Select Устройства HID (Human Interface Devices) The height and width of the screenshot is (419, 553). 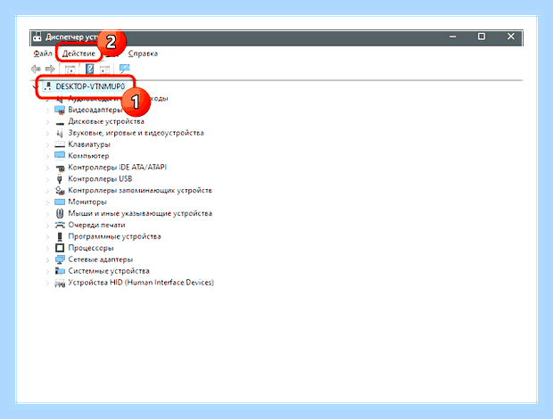coord(141,283)
